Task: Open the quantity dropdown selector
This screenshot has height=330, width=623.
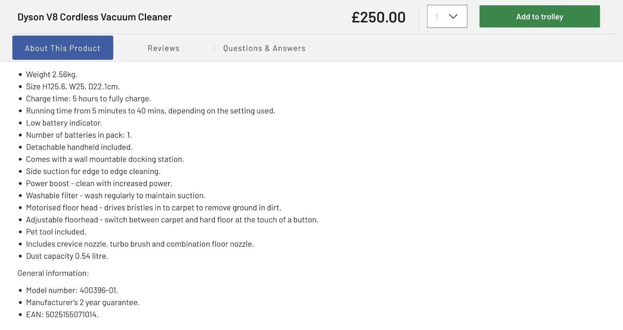Action: click(x=447, y=16)
